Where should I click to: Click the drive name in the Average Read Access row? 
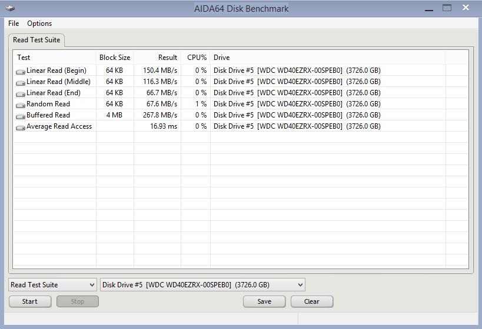pos(297,126)
